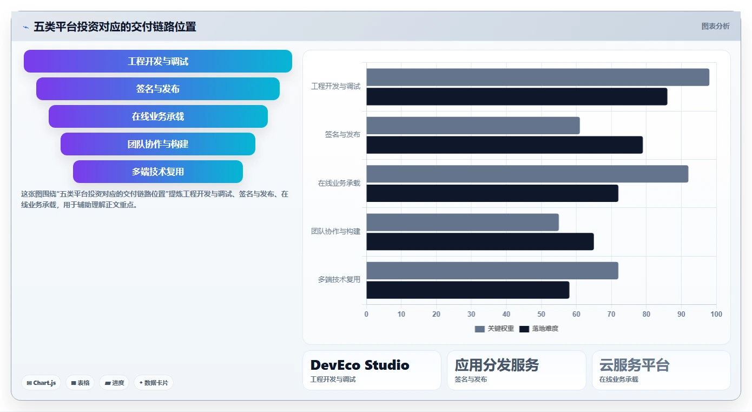The image size is (752, 412).
Task: Click the x-axis value 0
Action: (x=366, y=314)
